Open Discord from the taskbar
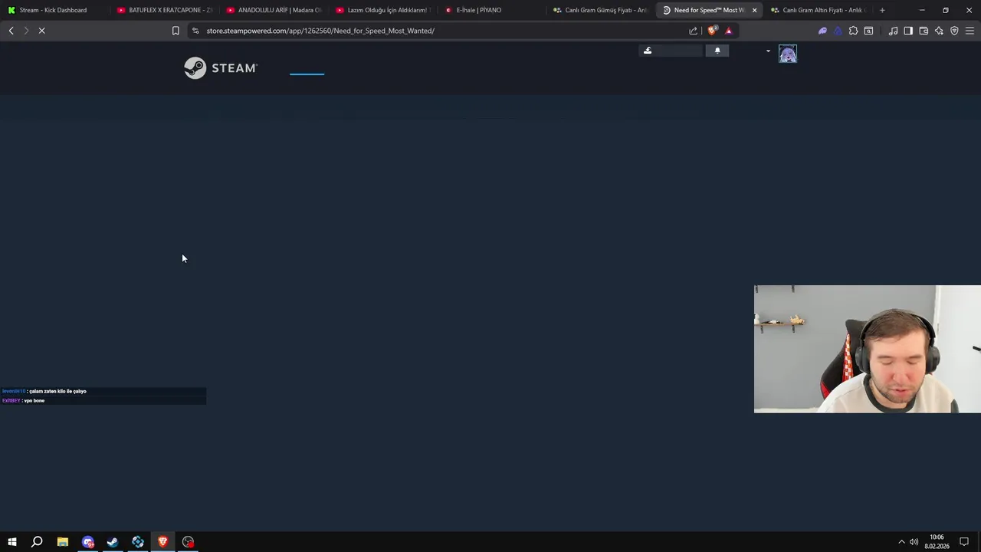Viewport: 981px width, 552px height. point(88,542)
